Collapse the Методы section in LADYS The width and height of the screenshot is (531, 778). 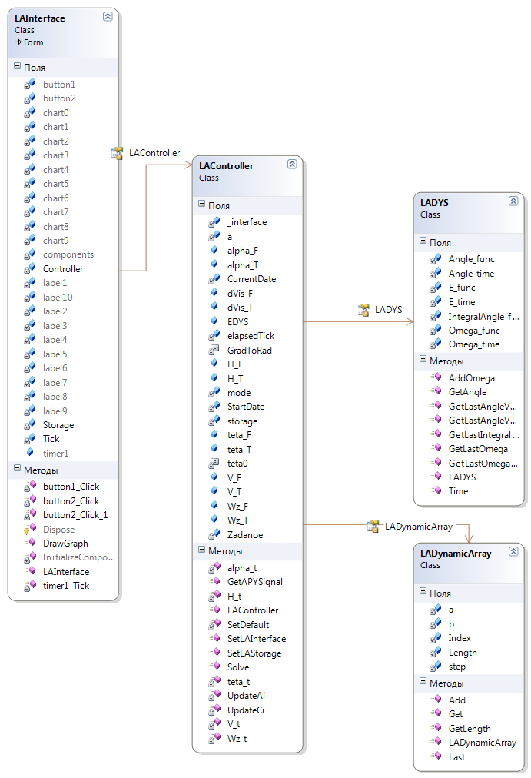pos(423,360)
